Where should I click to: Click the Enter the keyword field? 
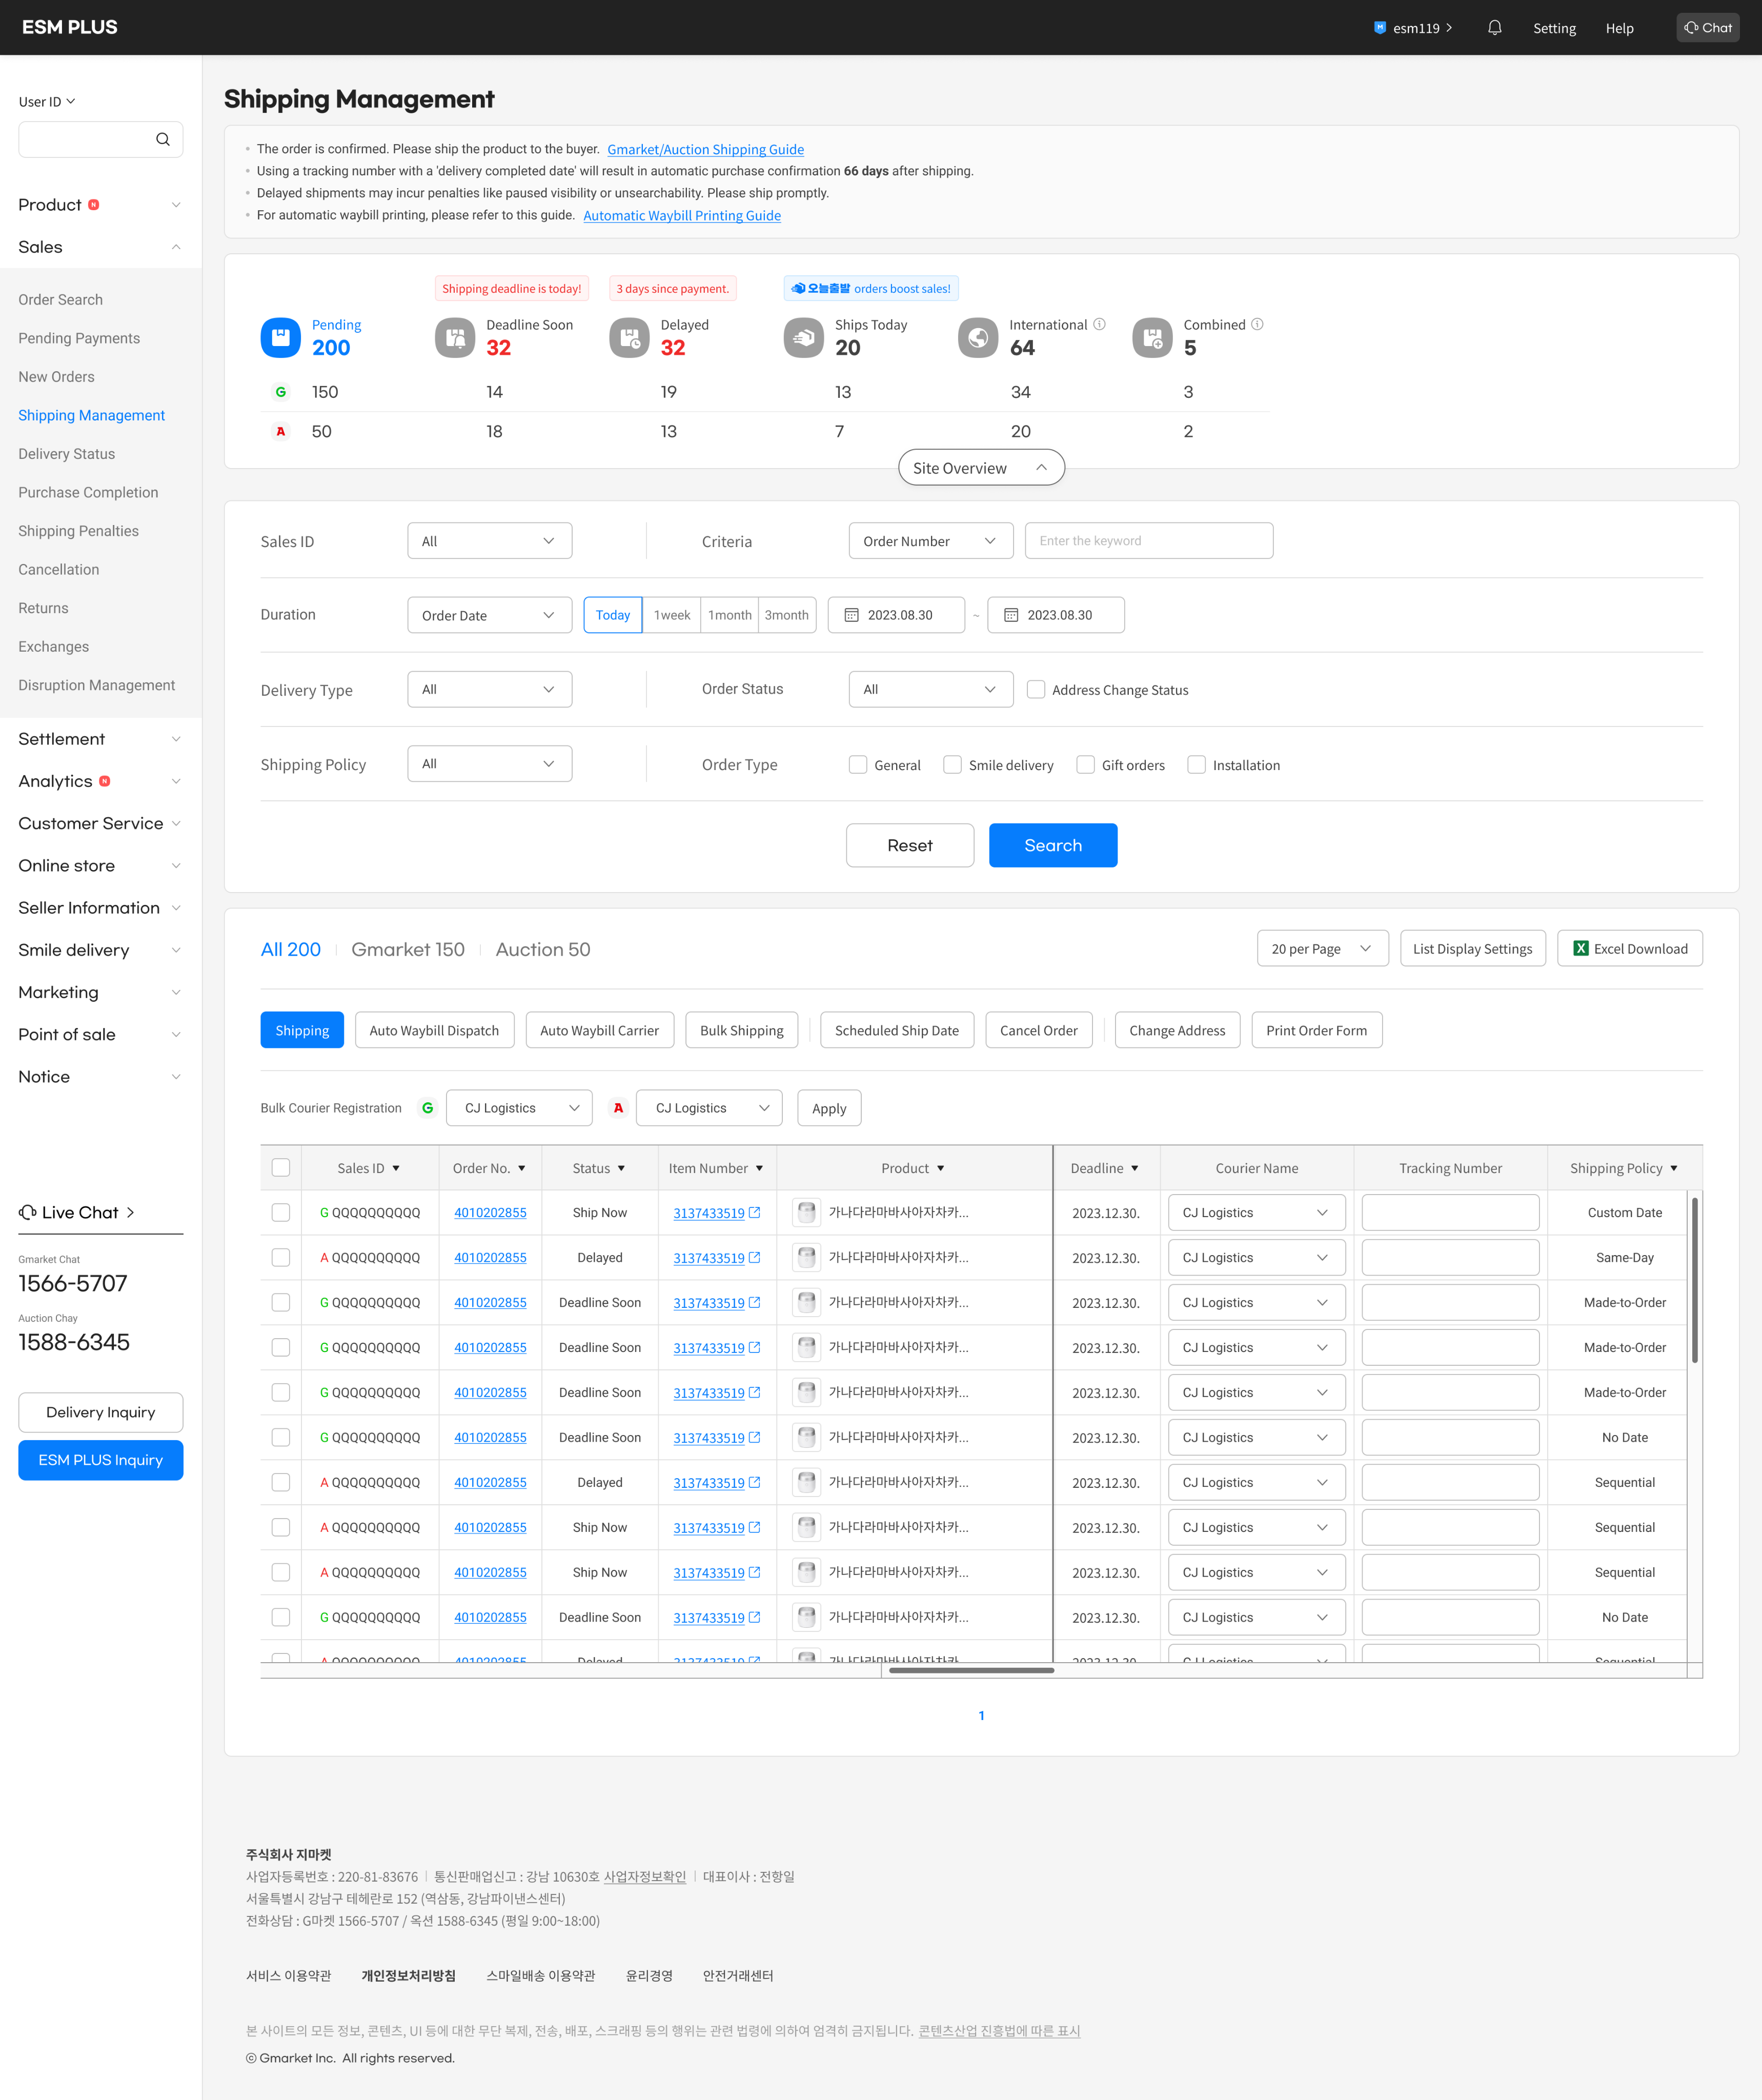1148,541
